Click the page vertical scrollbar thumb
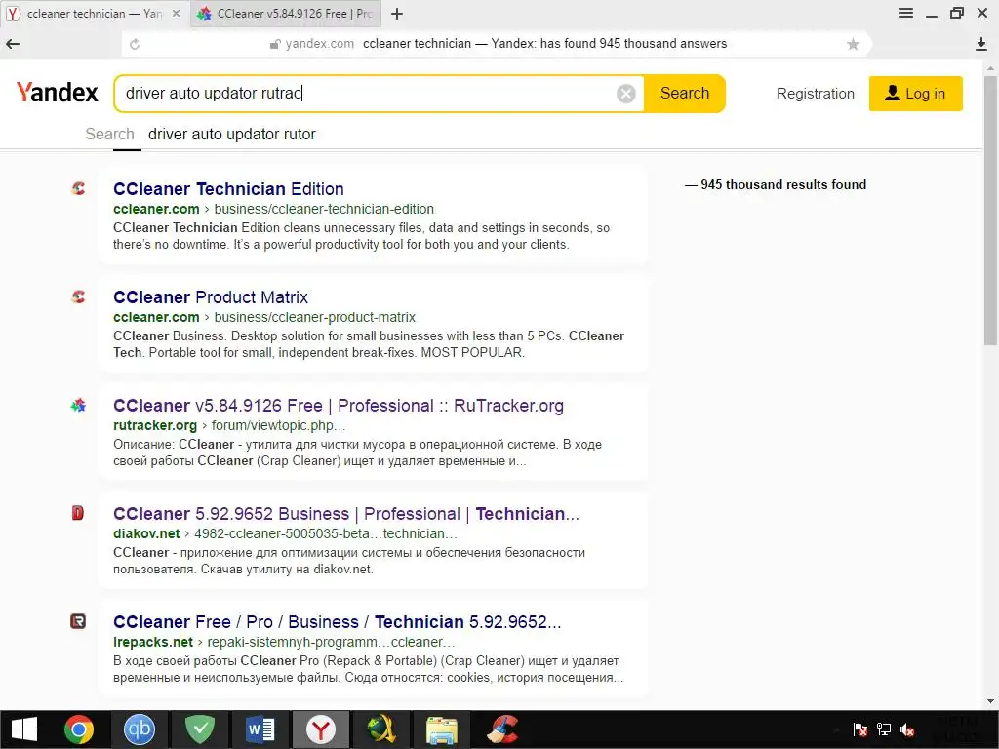The image size is (999, 749). pos(991,211)
